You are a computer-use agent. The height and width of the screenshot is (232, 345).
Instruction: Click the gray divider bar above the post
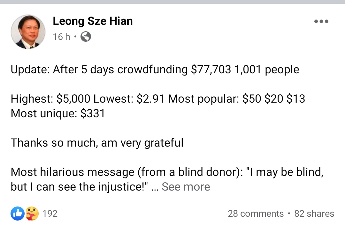pyautogui.click(x=172, y=2)
